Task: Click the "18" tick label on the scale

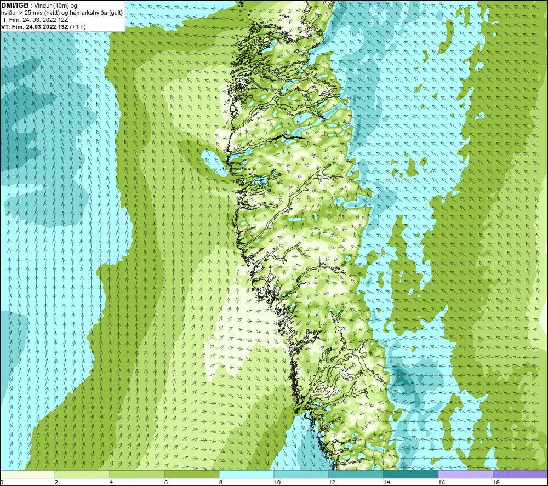Action: click(496, 483)
